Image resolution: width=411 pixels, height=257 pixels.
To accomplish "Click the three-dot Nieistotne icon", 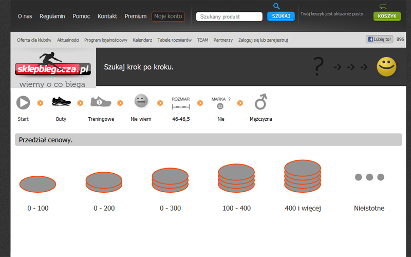I will click(369, 177).
